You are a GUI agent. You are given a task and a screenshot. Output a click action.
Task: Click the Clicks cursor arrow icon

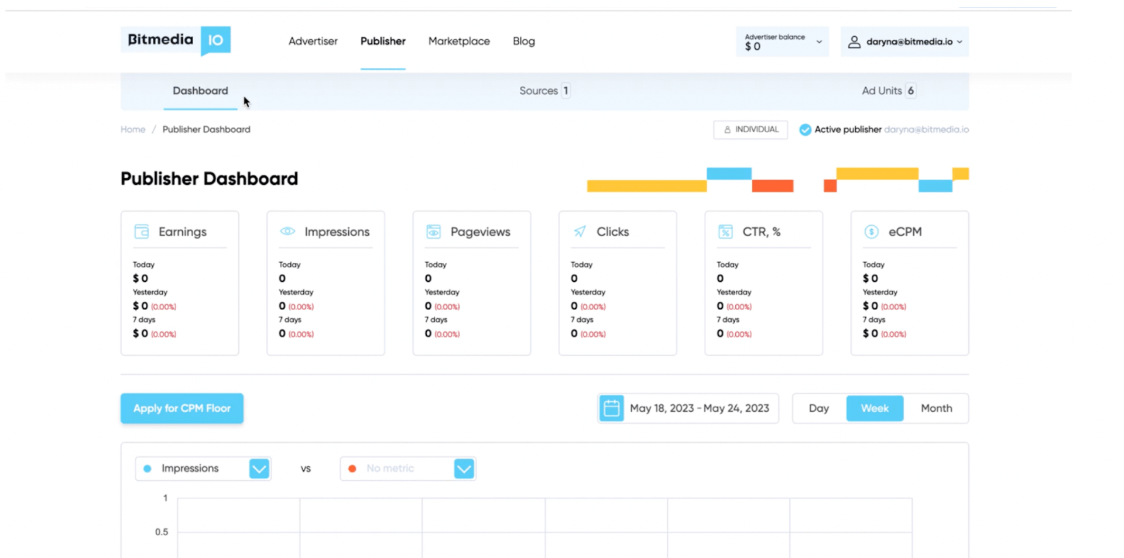point(579,231)
